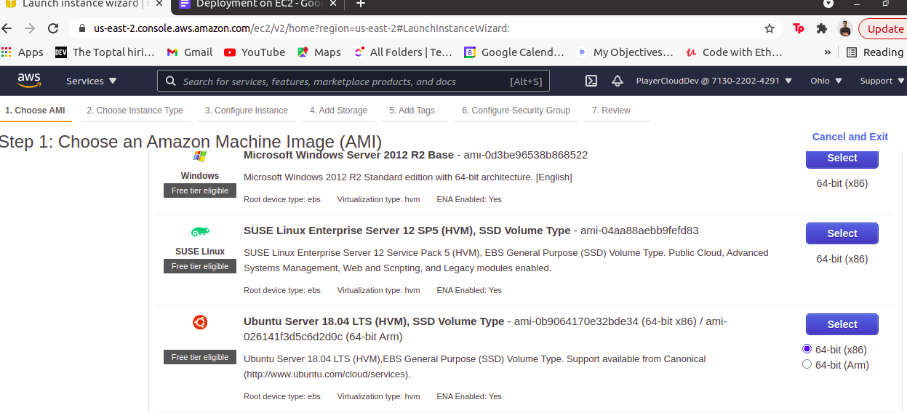Open the Ohio region dropdown

pos(826,81)
